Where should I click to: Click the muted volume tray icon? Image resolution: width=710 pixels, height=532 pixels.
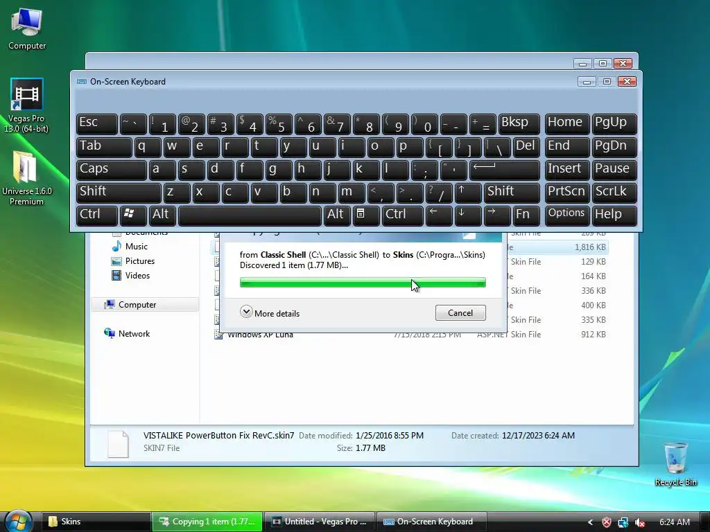(x=640, y=522)
